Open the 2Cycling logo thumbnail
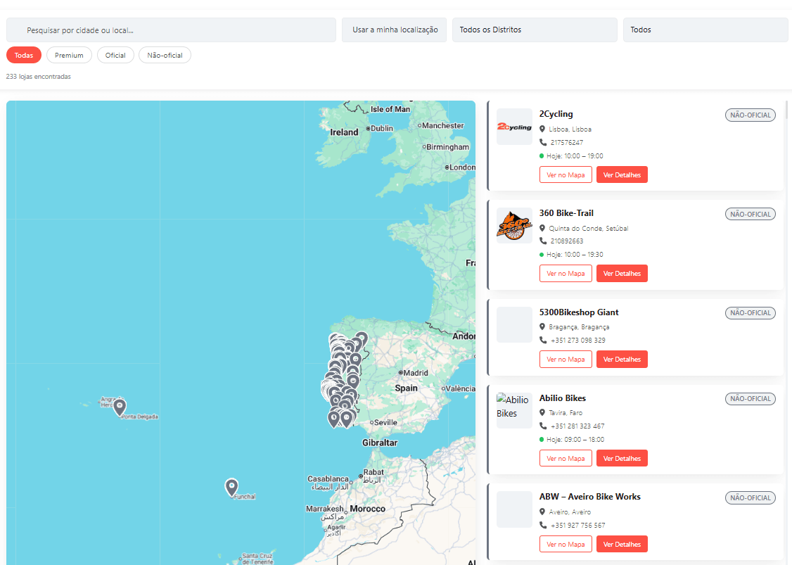Image resolution: width=792 pixels, height=565 pixels. click(514, 127)
